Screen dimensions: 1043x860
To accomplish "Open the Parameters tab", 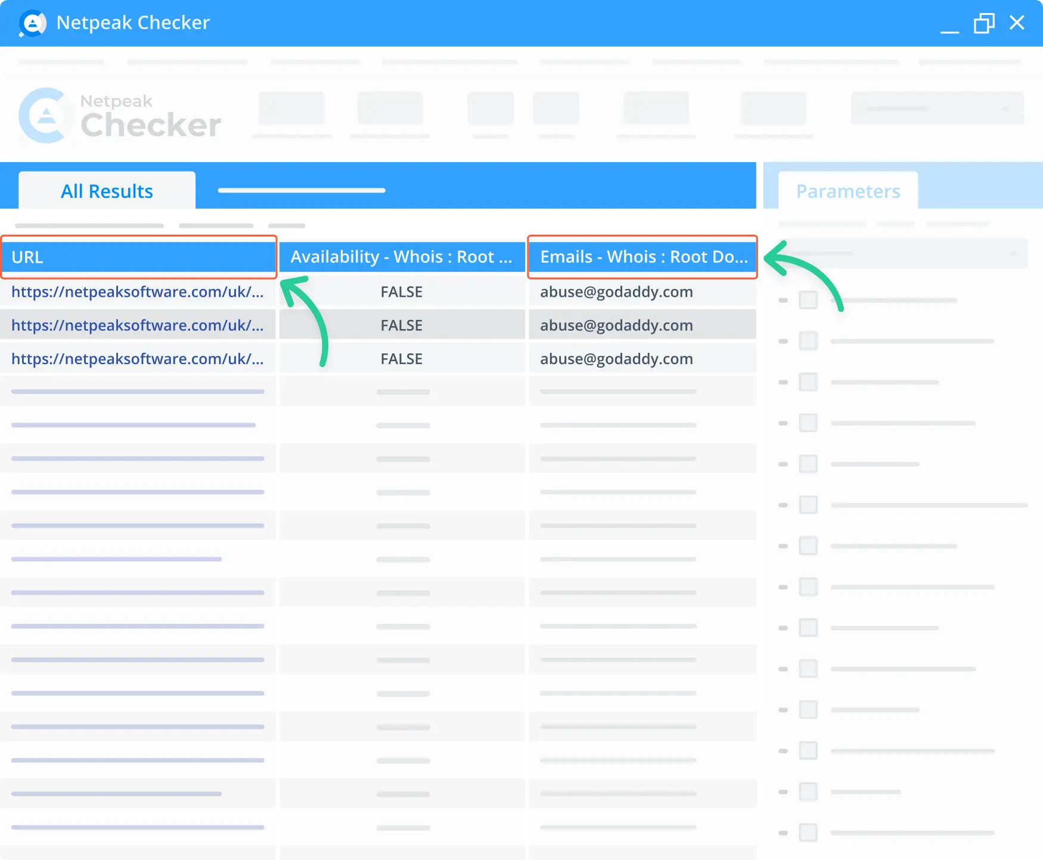I will tap(848, 191).
